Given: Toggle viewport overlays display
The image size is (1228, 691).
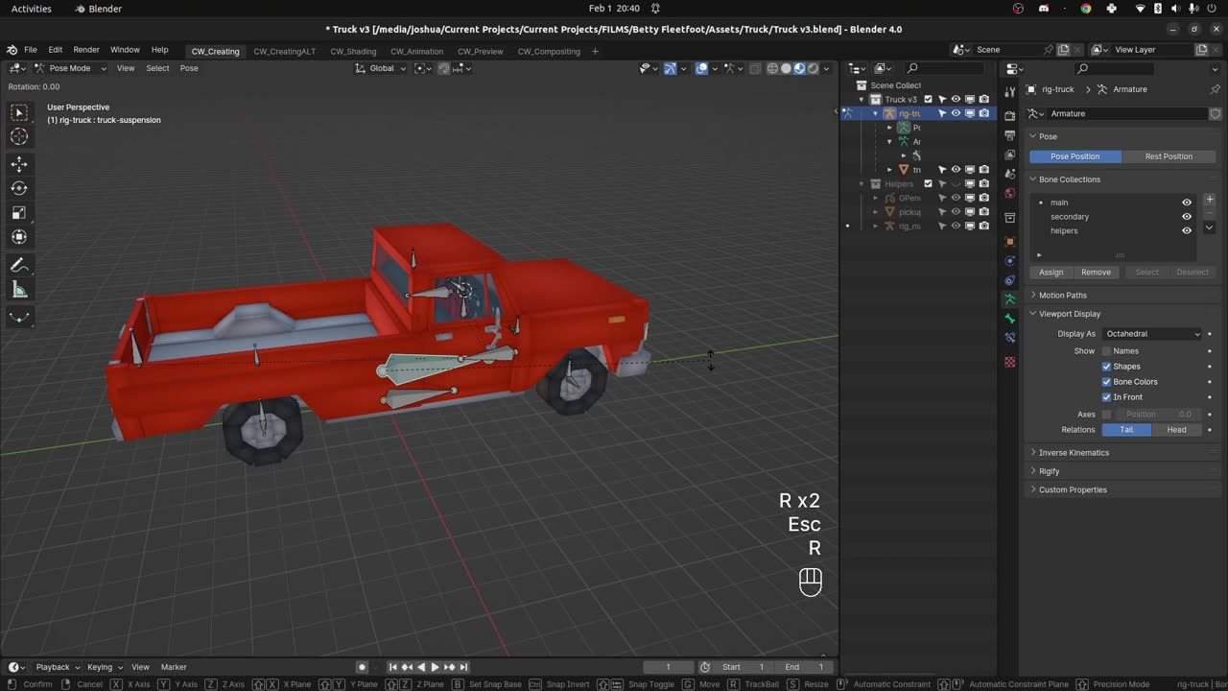Looking at the screenshot, I should [702, 68].
